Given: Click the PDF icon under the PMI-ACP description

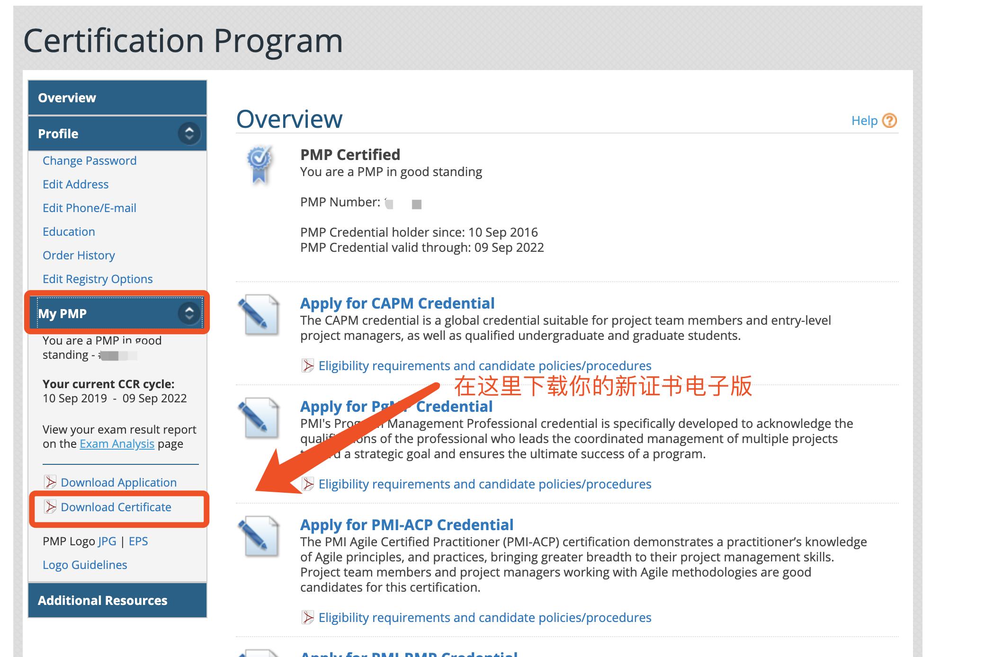Looking at the screenshot, I should tap(308, 618).
